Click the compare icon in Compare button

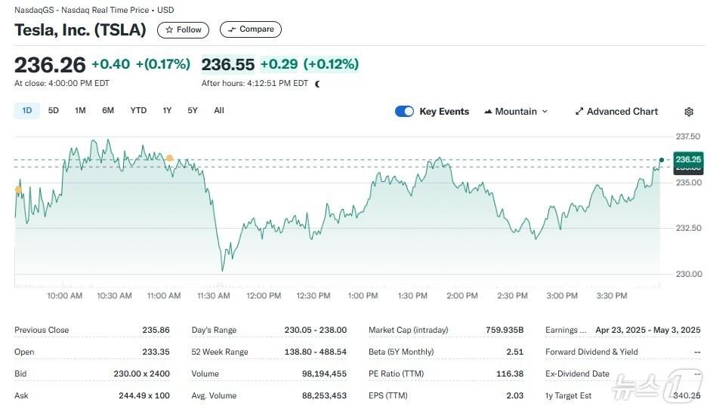tap(232, 30)
